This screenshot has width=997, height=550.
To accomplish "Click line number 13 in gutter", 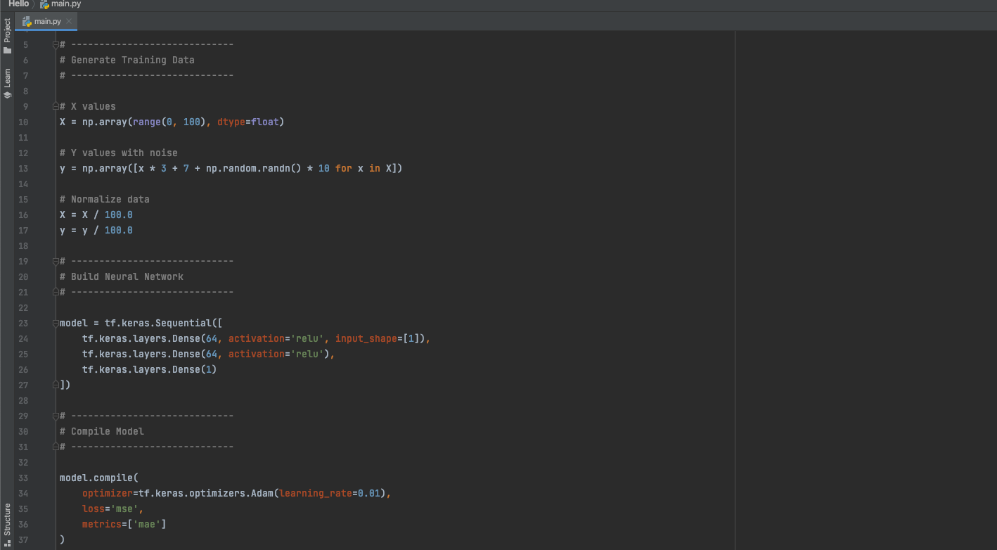I will point(24,168).
